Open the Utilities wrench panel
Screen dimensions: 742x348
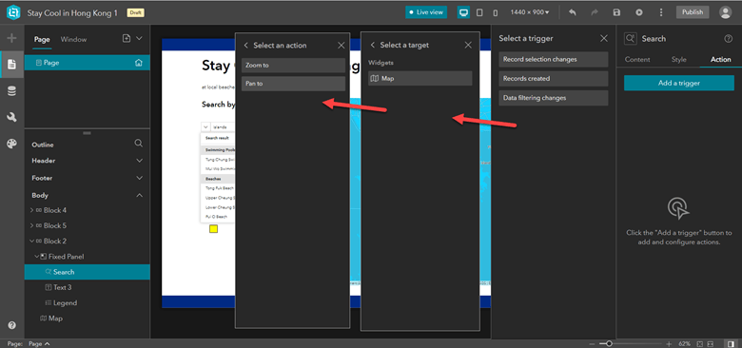11,118
